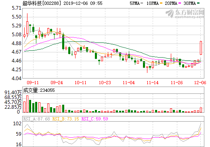Select the 09-11 date axis label
210x147 pixels.
pos(33,83)
